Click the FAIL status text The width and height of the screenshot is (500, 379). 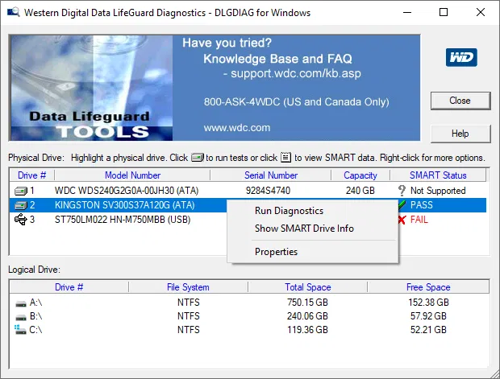coord(419,220)
